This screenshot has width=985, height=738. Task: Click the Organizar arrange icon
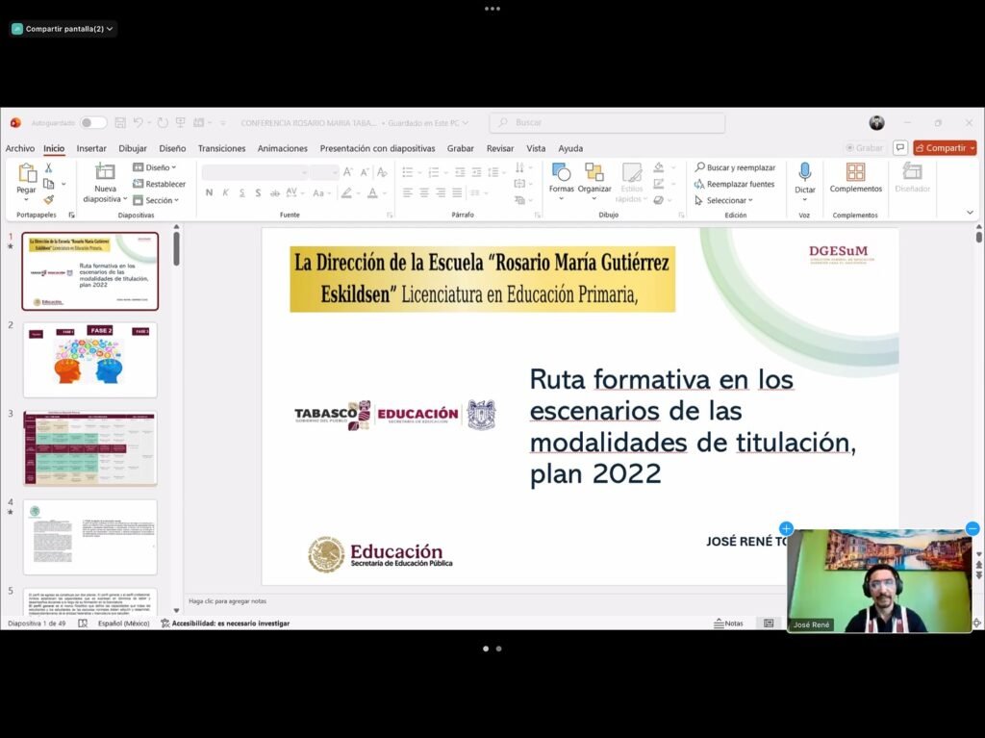pos(594,173)
